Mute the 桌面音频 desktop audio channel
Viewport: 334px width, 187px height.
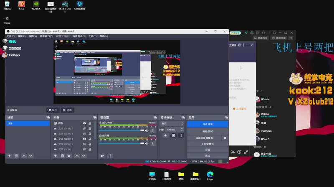tap(147, 143)
